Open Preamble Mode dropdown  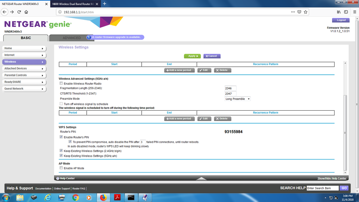tap(238, 99)
